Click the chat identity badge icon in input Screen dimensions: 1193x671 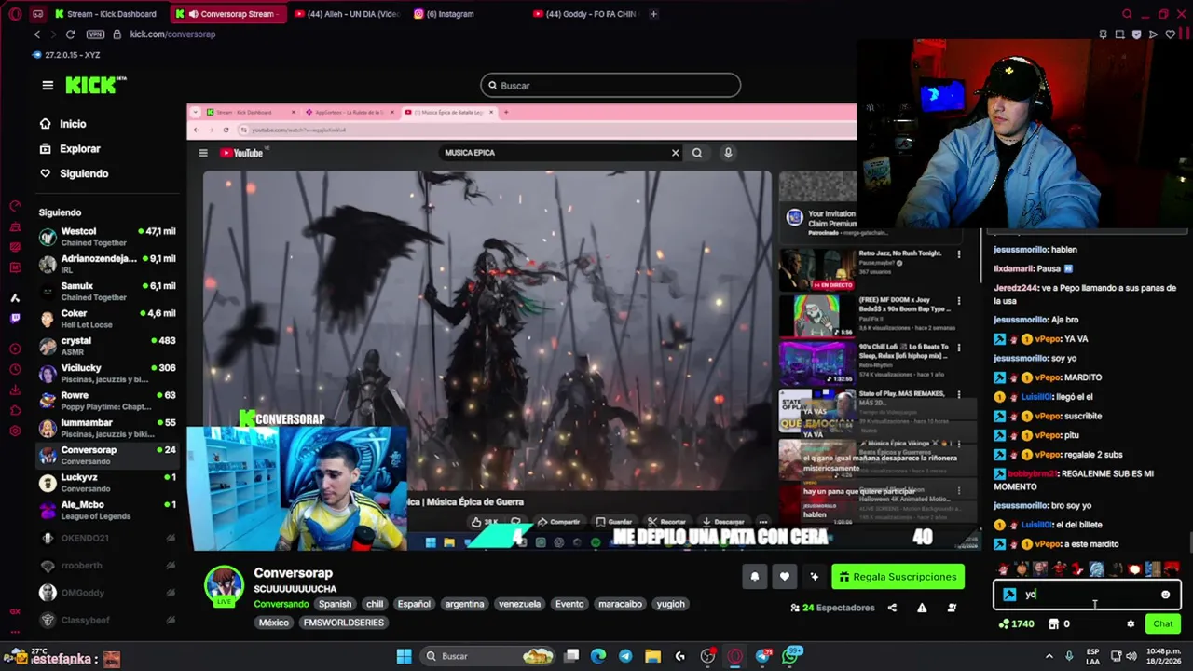click(1009, 595)
